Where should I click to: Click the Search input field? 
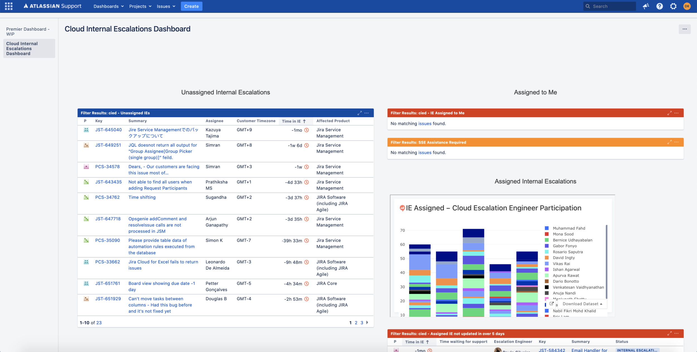tap(609, 6)
